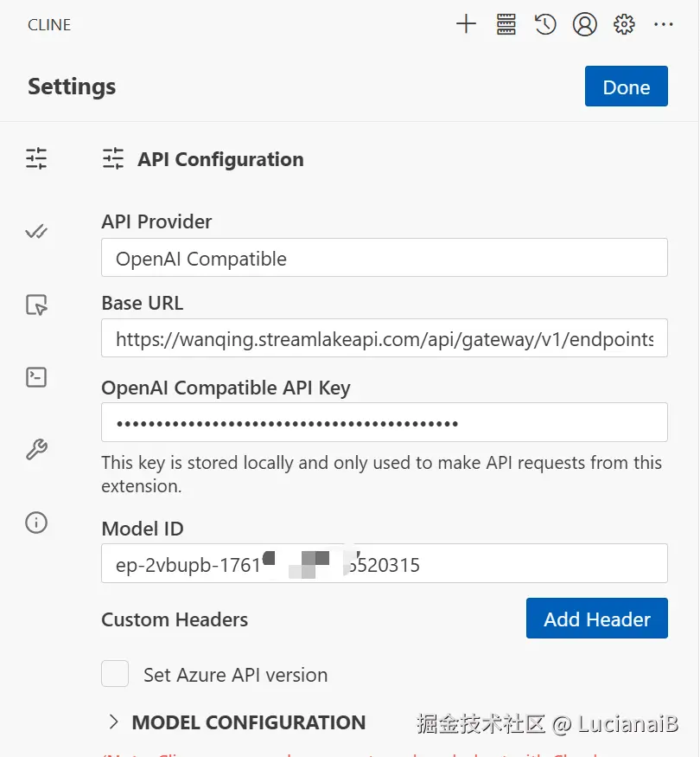This screenshot has width=700, height=757.
Task: Focus the OpenAI Compatible API Key field
Action: pos(384,423)
